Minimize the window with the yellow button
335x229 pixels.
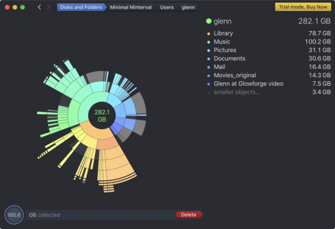click(x=15, y=7)
